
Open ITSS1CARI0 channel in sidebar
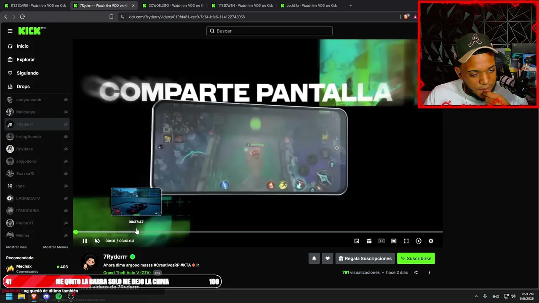coord(37,211)
